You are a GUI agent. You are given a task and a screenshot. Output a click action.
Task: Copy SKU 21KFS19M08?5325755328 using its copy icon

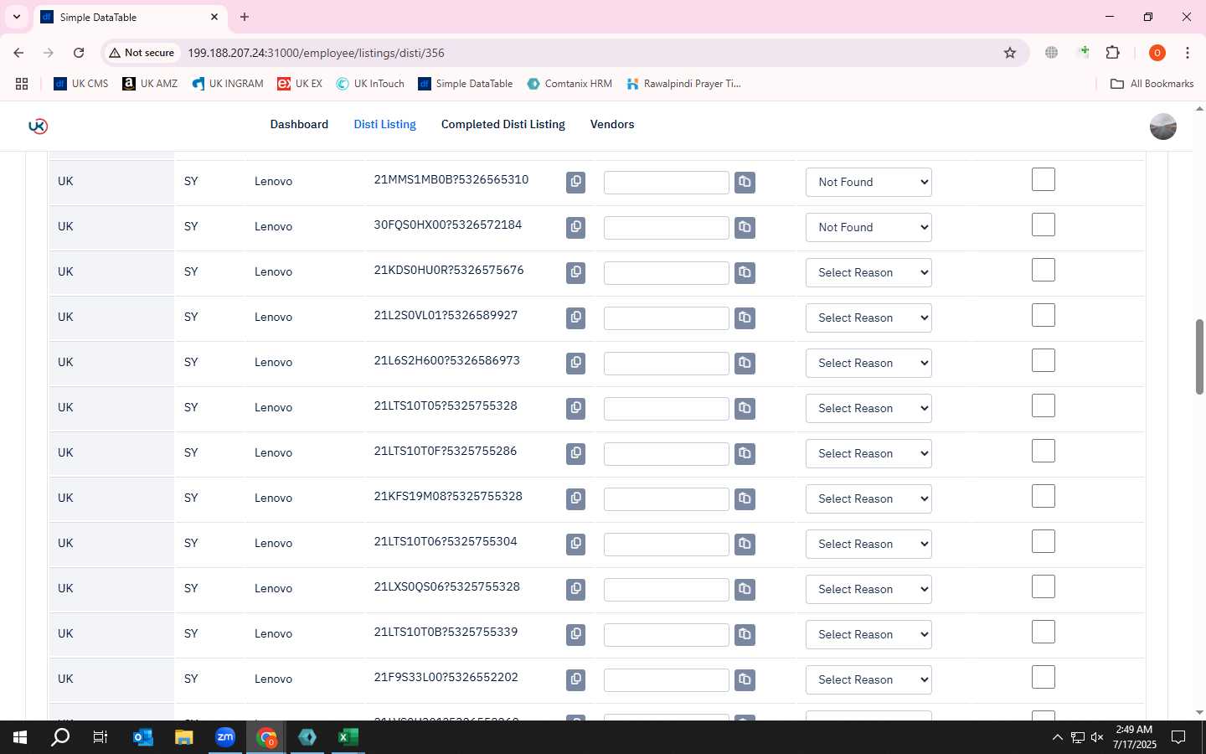point(575,498)
